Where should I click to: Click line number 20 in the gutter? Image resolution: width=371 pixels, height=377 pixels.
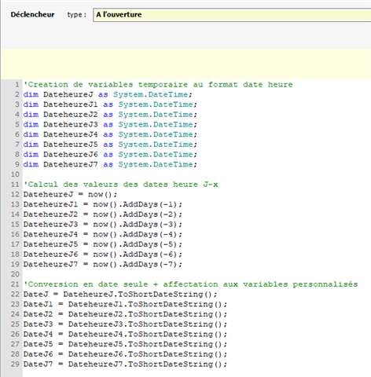click(15, 274)
